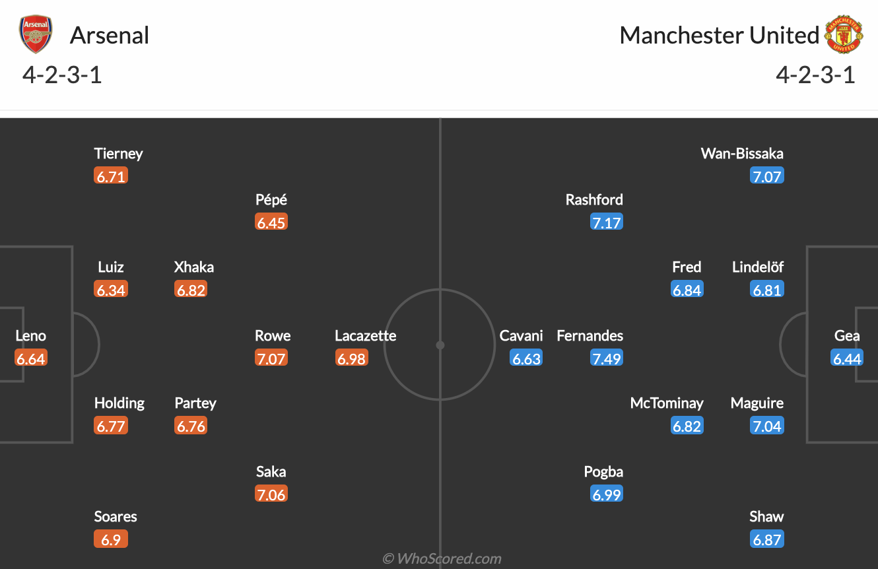This screenshot has width=878, height=569.
Task: Click Luiz's 6.34 rating badge
Action: click(110, 290)
